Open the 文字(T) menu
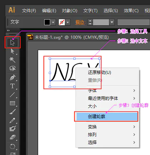The height and width of the screenshot is (155, 150). (90, 11)
